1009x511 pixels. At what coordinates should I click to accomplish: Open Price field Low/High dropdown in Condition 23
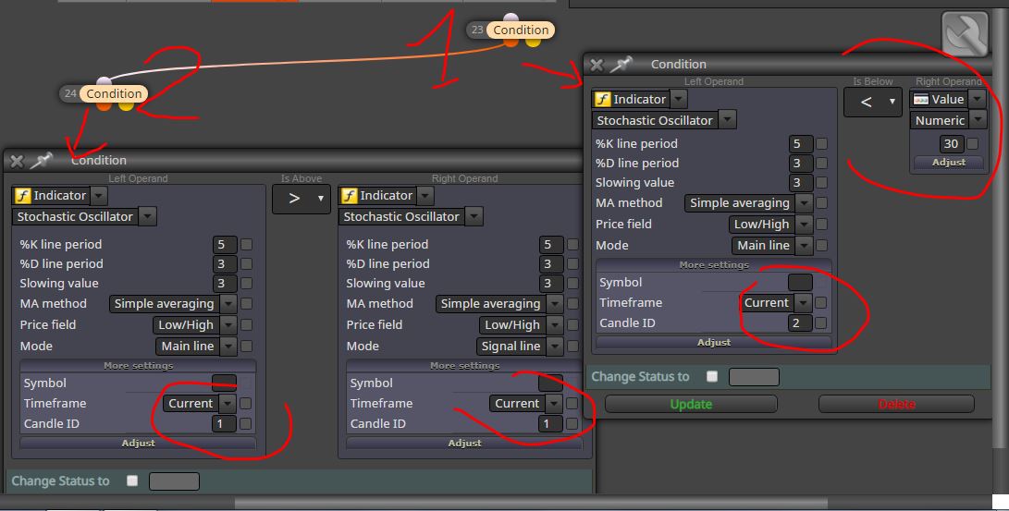(804, 225)
